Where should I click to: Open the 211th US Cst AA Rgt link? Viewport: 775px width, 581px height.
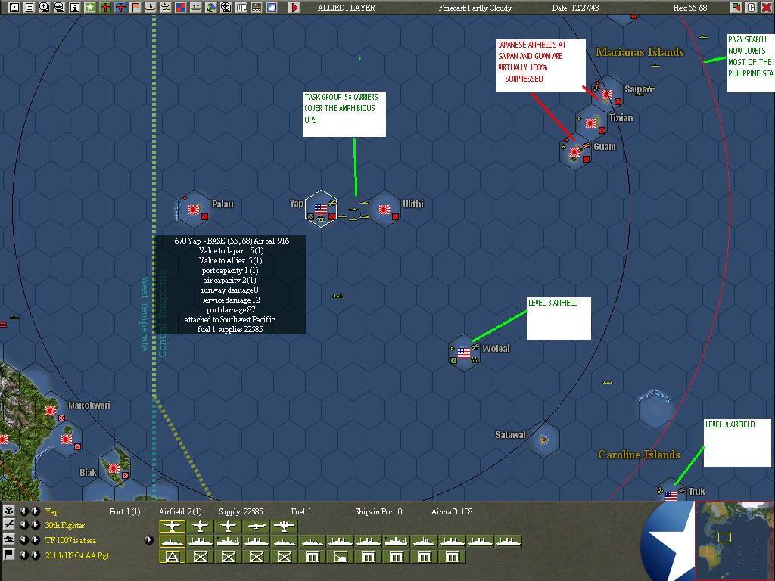tap(77, 555)
